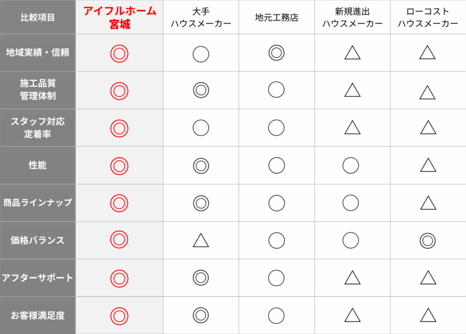Viewport: 466px width, 334px height.
Task: Click 大手ハウスメーカー circle in スタッフ対応 row
Action: (x=201, y=128)
